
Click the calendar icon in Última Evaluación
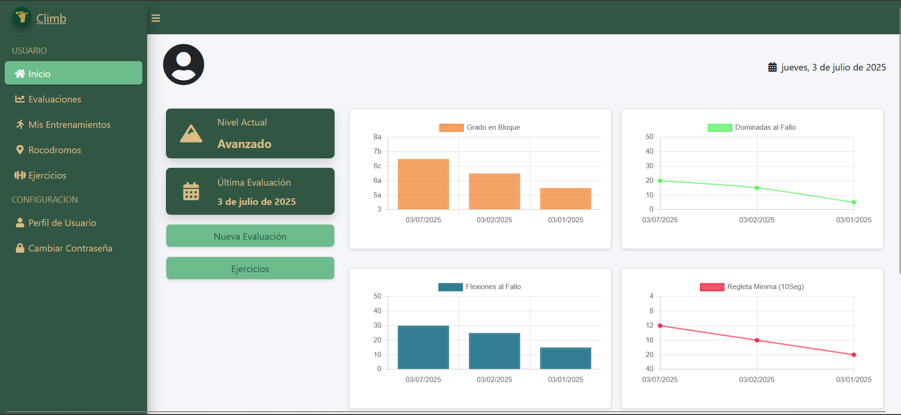pos(191,191)
